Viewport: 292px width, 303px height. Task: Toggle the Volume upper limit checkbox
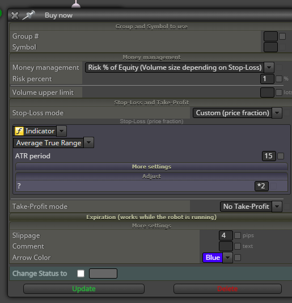279,92
